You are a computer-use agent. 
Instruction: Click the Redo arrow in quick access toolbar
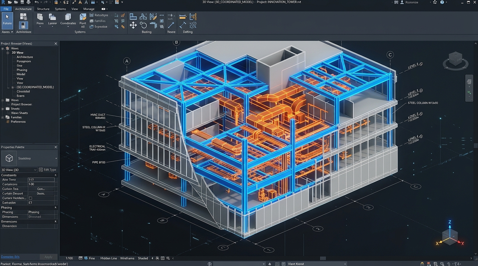(46, 2)
